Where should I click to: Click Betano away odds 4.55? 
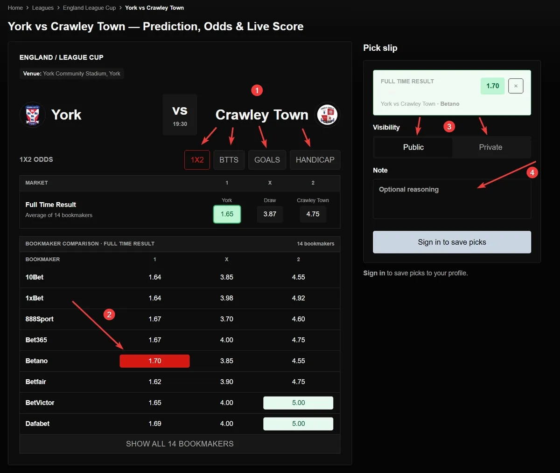298,361
